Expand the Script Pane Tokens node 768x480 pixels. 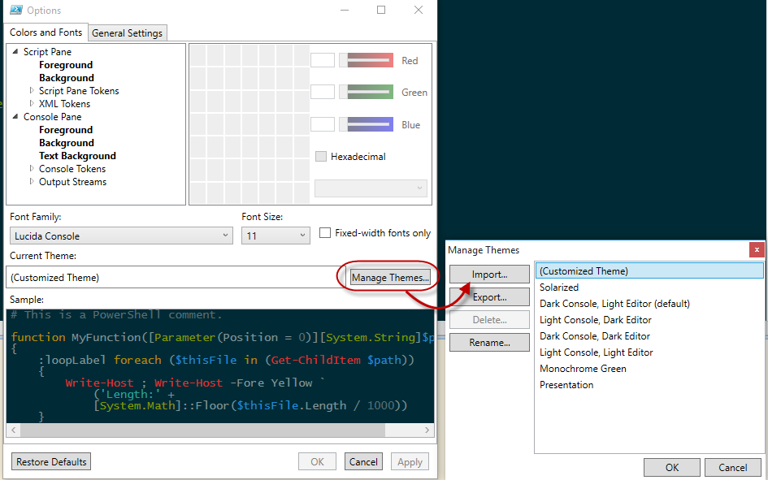[x=33, y=91]
